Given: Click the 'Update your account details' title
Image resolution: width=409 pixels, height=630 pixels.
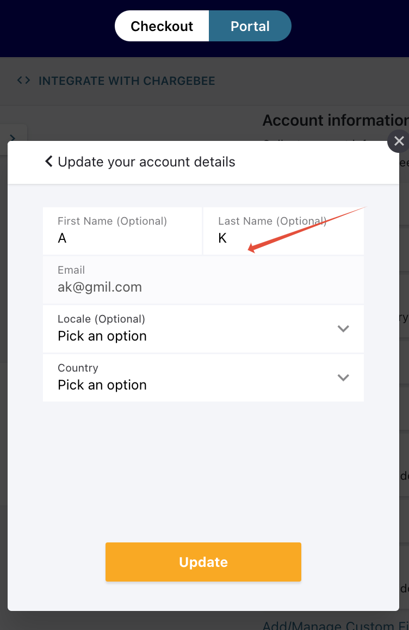Looking at the screenshot, I should click(x=146, y=162).
